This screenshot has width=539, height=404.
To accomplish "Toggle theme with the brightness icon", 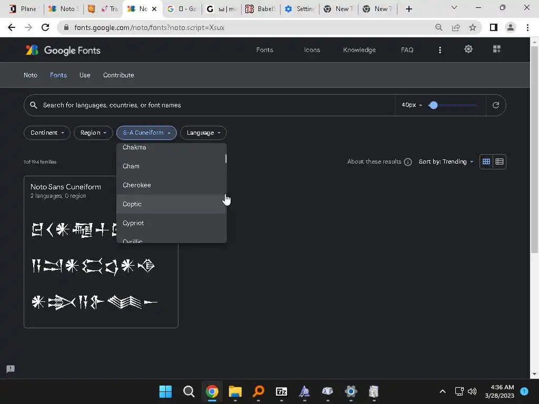I will [x=468, y=49].
